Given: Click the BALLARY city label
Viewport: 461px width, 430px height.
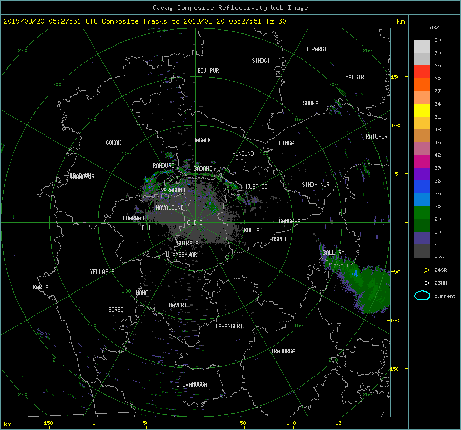Looking at the screenshot, I should click(x=333, y=253).
